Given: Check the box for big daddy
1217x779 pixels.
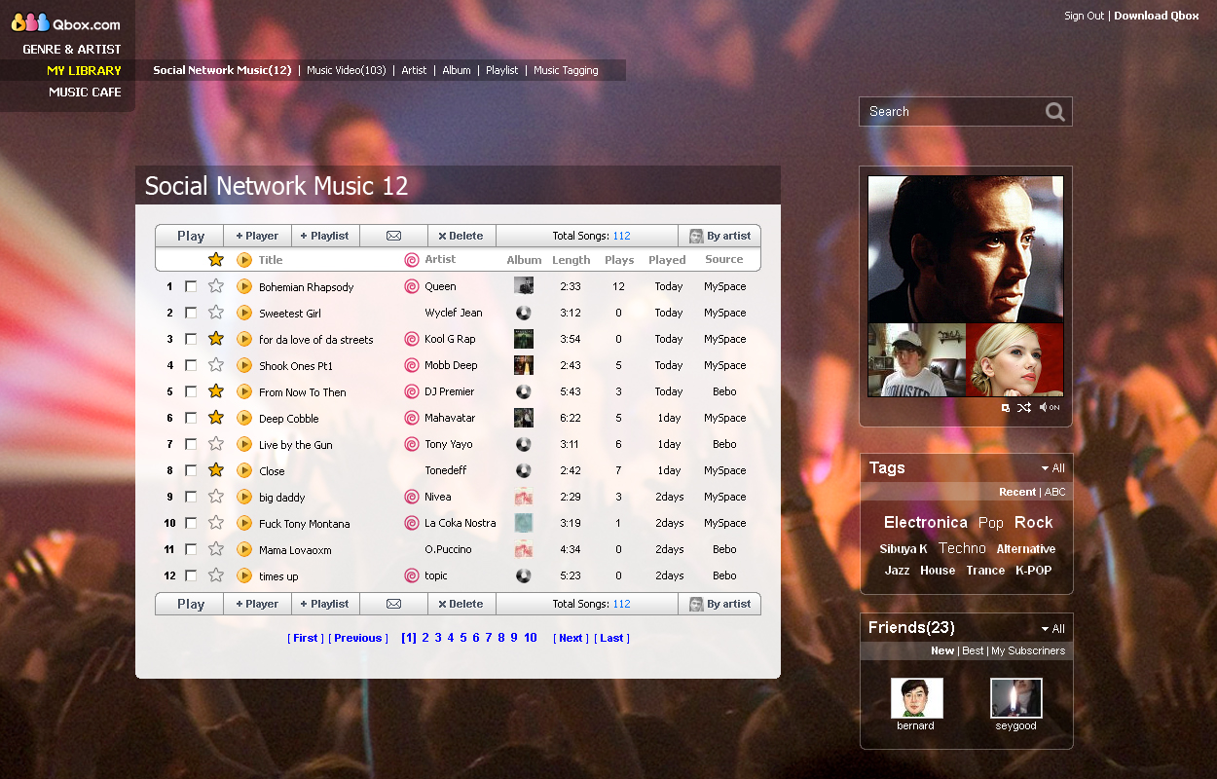Looking at the screenshot, I should pos(191,497).
